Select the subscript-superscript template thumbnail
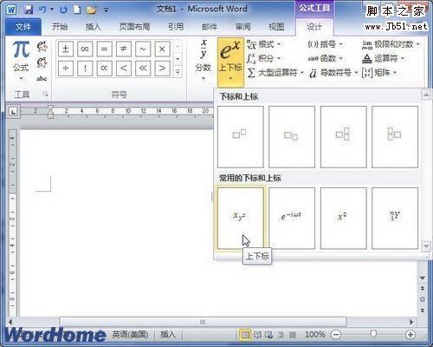Screen dimensions: 433x347 pyautogui.click(x=343, y=137)
